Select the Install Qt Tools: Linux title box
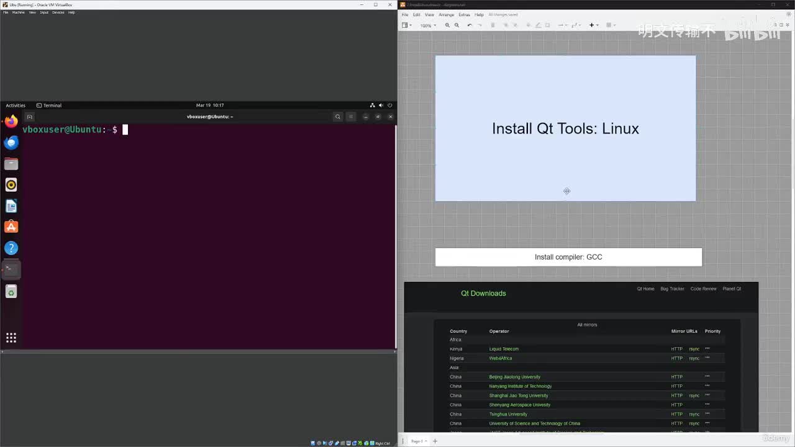 [565, 129]
